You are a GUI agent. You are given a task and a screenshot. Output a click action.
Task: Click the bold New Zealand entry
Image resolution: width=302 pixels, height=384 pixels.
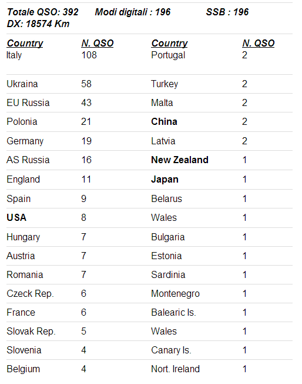180,160
